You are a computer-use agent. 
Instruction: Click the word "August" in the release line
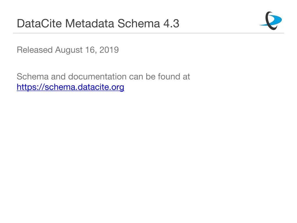[69, 50]
